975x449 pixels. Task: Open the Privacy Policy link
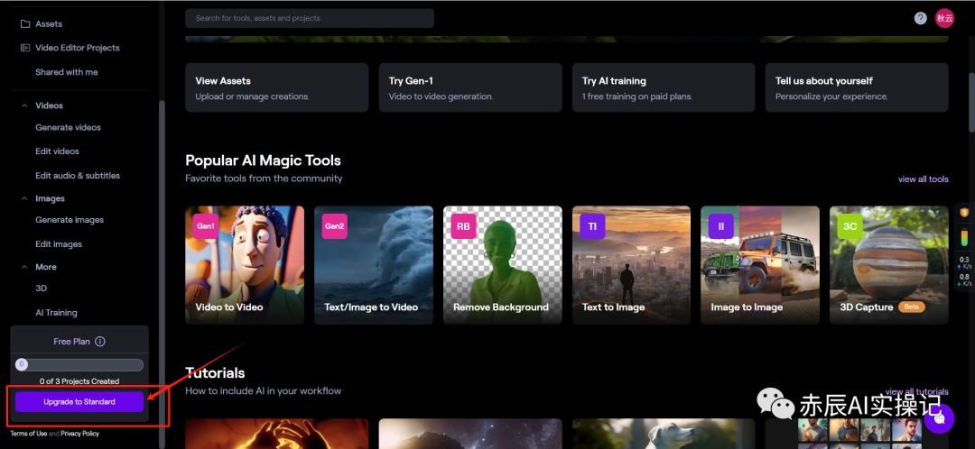click(x=79, y=434)
